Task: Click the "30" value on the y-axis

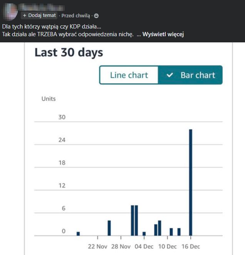Action: tap(62, 117)
